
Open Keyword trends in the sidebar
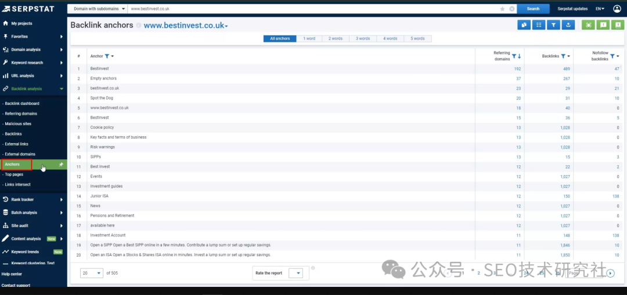[x=25, y=252]
